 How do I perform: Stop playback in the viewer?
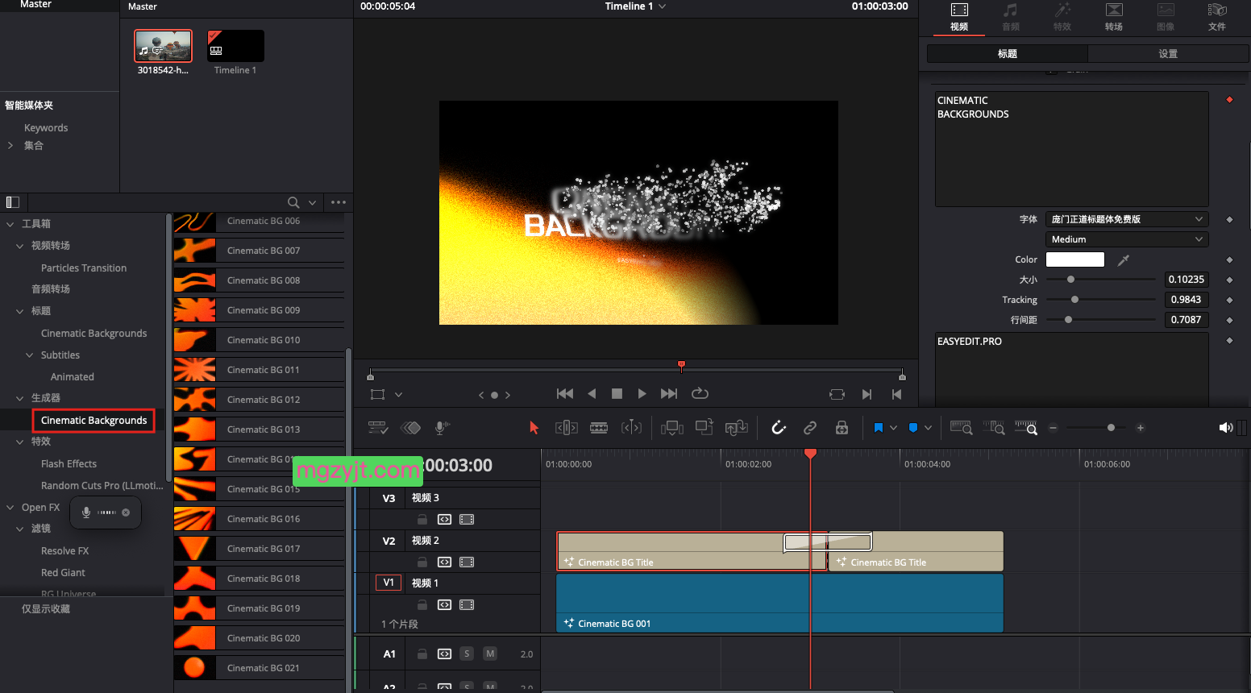coord(617,393)
